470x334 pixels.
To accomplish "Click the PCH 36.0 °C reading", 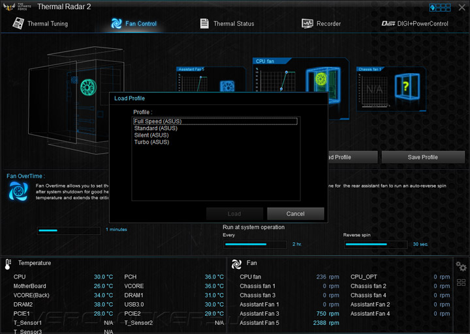I will coord(214,277).
